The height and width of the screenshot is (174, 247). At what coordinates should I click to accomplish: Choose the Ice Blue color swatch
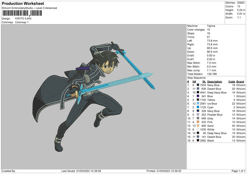pyautogui.click(x=198, y=103)
